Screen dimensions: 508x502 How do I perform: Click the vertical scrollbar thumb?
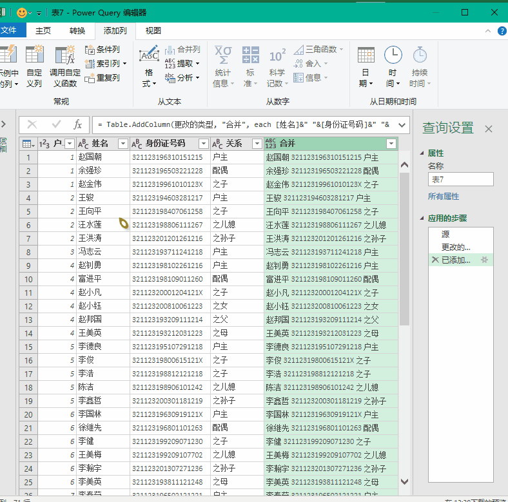(x=404, y=249)
